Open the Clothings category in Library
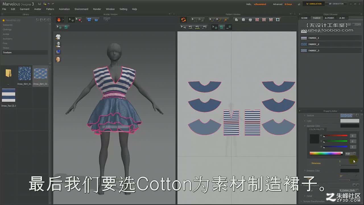Viewport: 364px width, 205px height. (7, 30)
